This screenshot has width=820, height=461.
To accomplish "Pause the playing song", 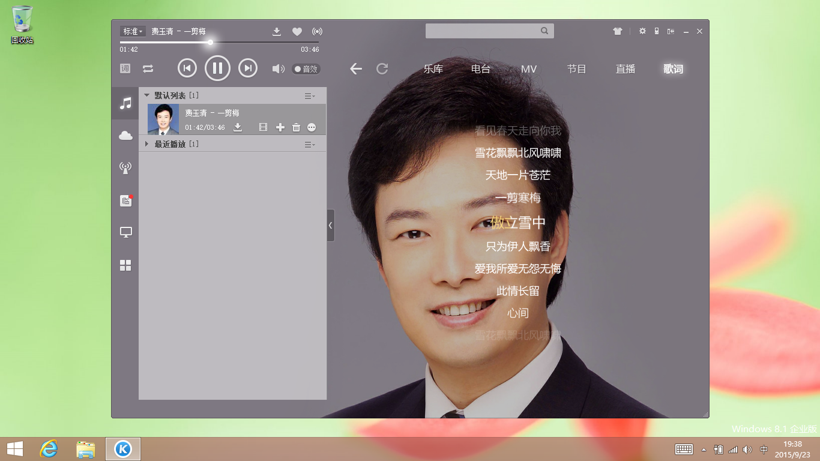I will [x=217, y=68].
